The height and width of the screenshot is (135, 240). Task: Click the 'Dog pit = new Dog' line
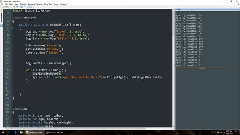click(x=57, y=35)
